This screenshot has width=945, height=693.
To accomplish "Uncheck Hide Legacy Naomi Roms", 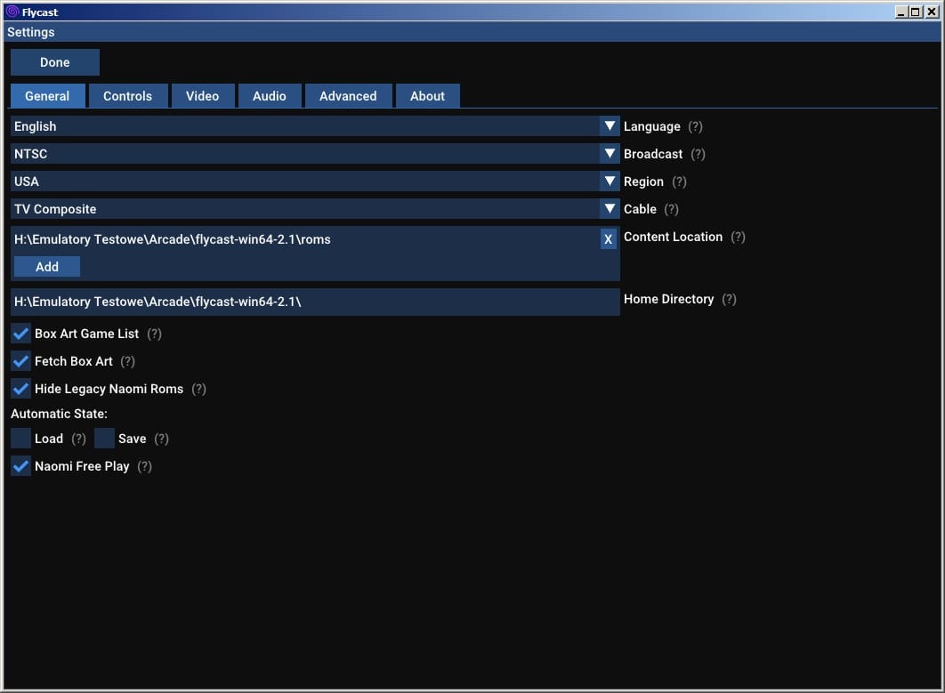I will point(20,390).
